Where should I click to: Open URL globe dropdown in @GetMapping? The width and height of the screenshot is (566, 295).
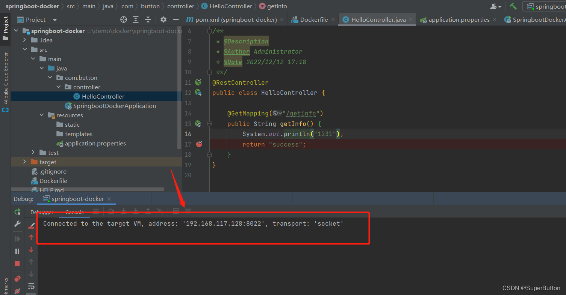(277, 113)
